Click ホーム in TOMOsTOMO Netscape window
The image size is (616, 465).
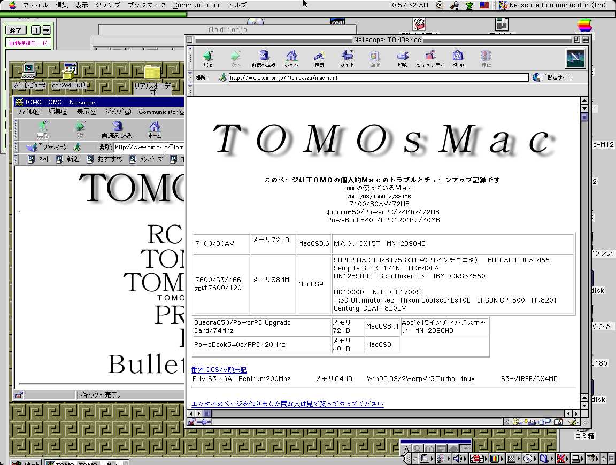click(x=155, y=129)
